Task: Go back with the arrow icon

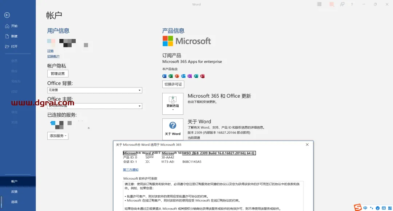Action: [7, 15]
